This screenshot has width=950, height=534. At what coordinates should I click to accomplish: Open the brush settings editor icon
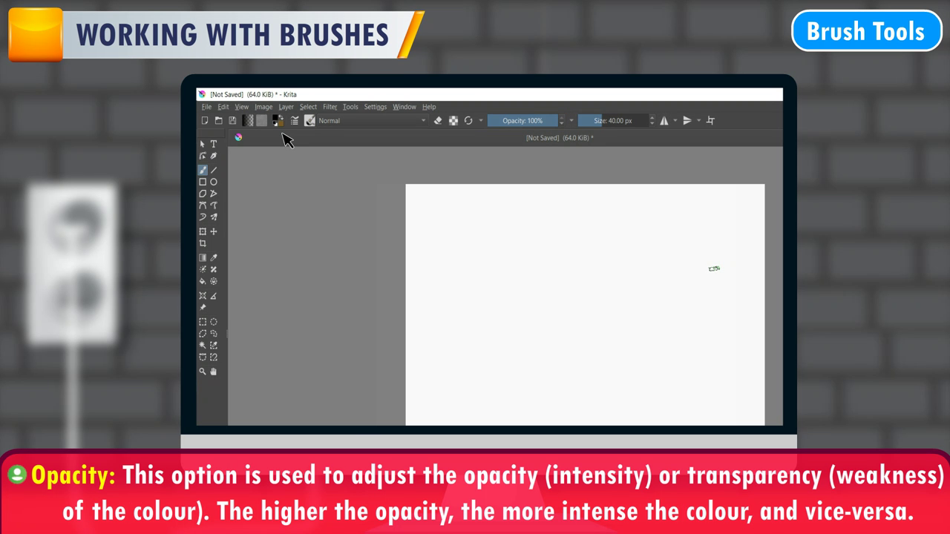click(295, 121)
